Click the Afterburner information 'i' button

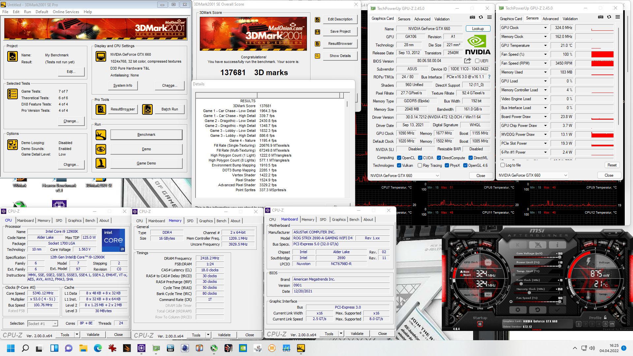557,245
